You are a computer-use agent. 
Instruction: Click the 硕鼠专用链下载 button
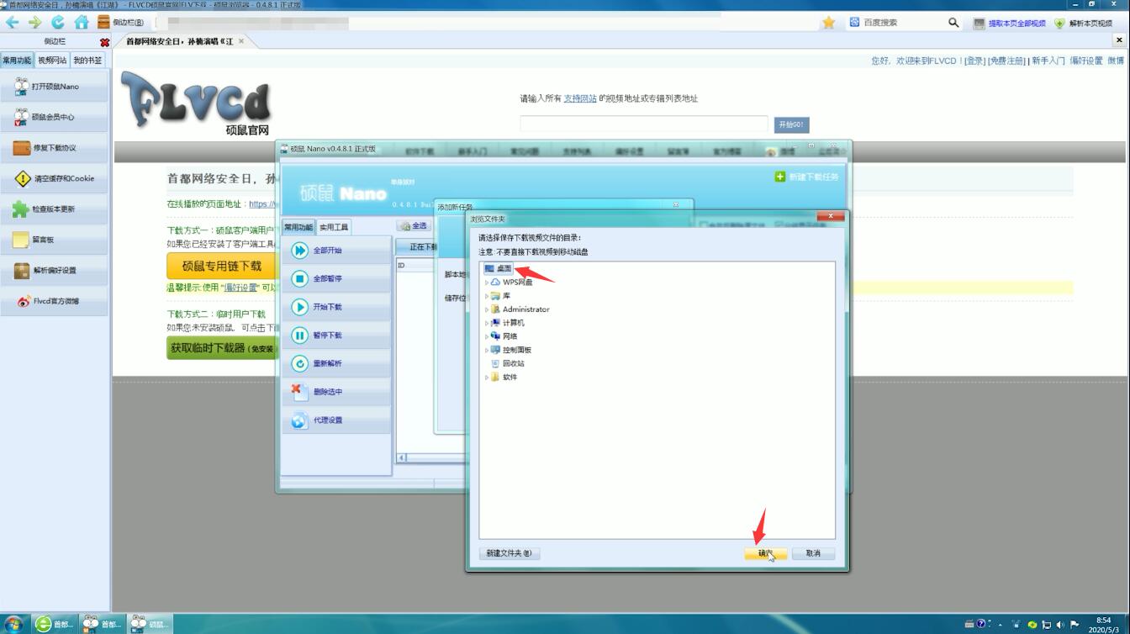click(222, 266)
